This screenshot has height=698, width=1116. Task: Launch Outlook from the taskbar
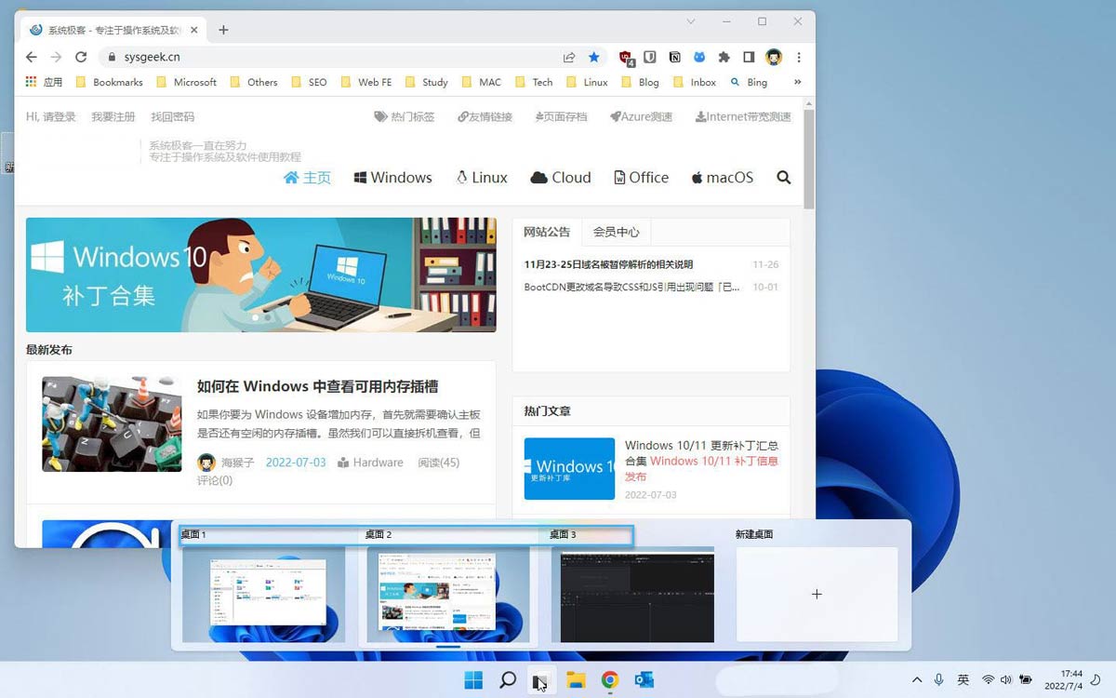click(644, 680)
